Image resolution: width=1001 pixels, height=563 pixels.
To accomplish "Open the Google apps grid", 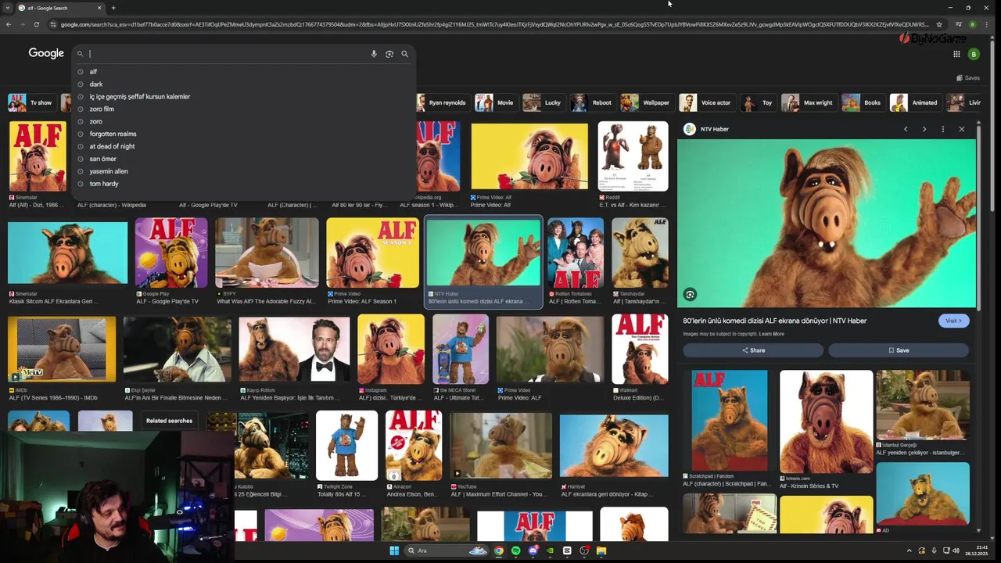I will pyautogui.click(x=956, y=54).
